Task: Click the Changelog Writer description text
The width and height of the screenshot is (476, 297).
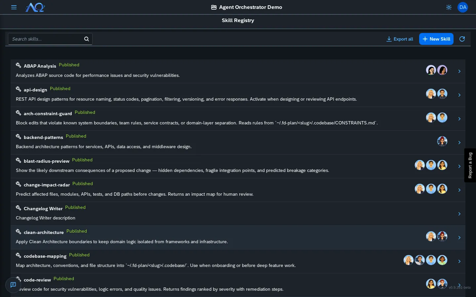Action: [x=46, y=218]
